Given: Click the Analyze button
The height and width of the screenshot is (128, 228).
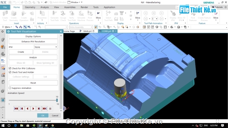Looking at the screenshot, I should click(33, 57).
